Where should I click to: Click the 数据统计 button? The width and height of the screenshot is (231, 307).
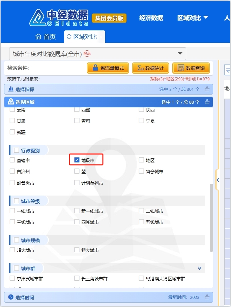click(x=150, y=68)
